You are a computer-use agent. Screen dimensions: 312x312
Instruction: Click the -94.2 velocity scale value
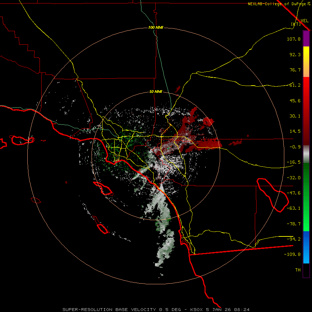coord(294,239)
